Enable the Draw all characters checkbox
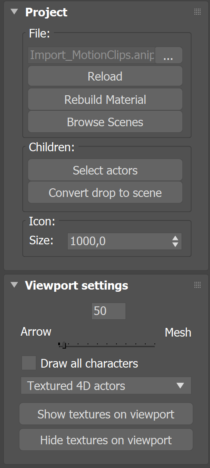 coord(29,363)
